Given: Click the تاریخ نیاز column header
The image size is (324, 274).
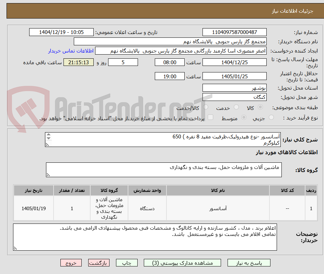Looking at the screenshot, I should click(34, 191).
